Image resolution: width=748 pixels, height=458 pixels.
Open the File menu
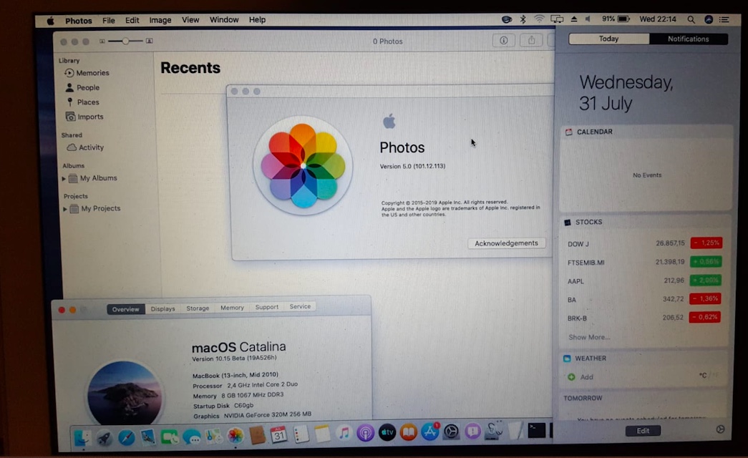[x=109, y=21]
